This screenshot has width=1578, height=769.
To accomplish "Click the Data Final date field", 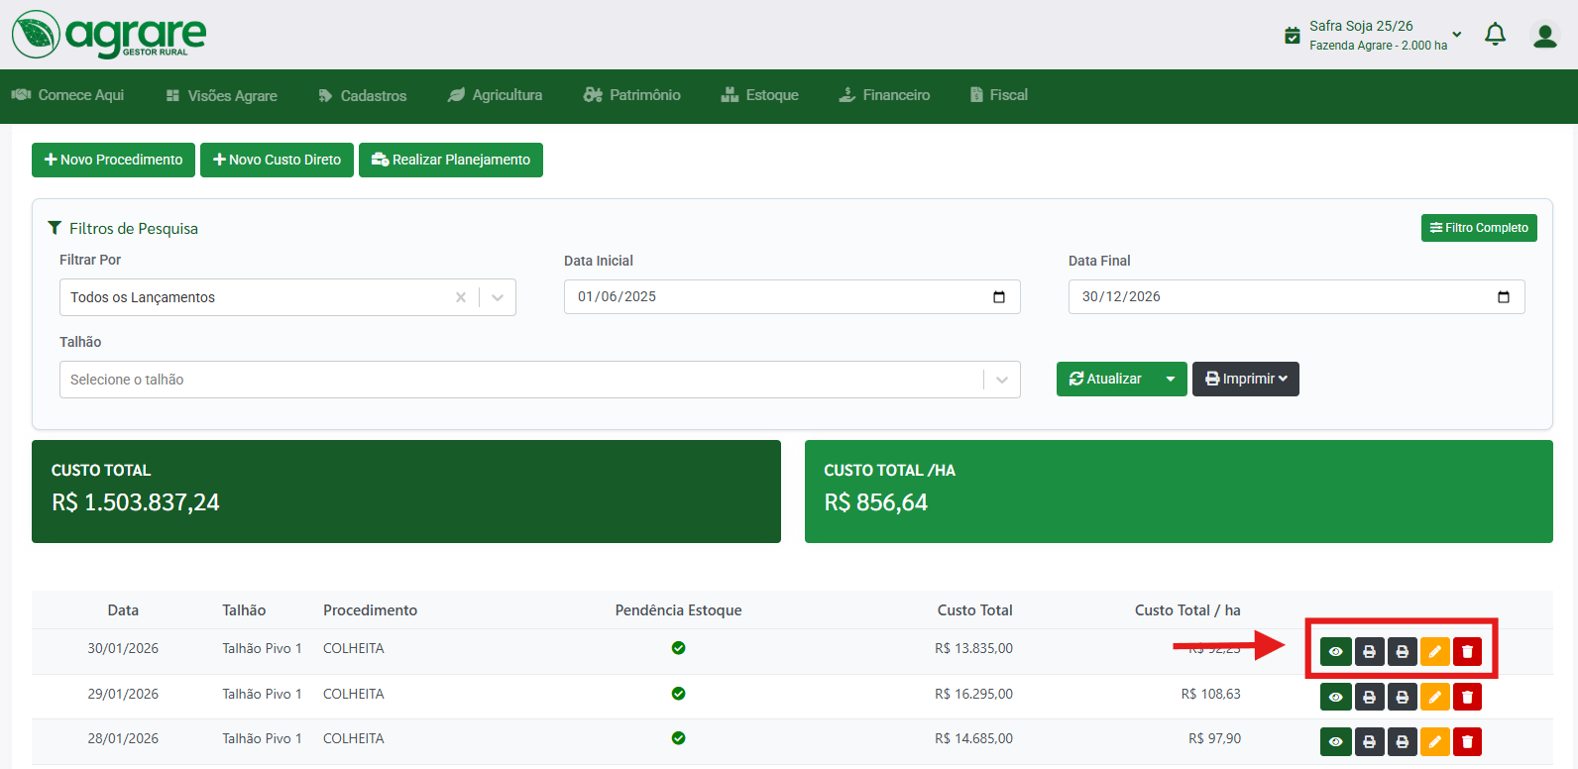I will (x=1296, y=297).
